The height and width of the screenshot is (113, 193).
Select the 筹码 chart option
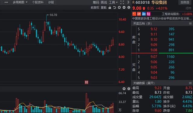(x=96, y=2)
